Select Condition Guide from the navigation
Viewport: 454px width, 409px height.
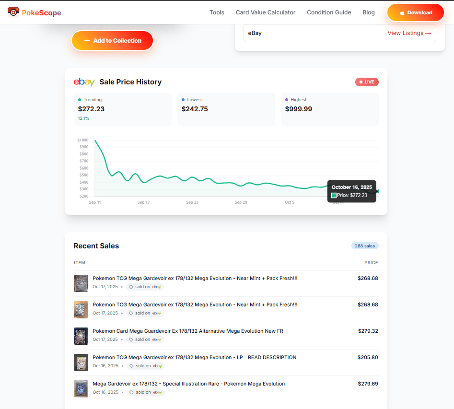click(x=329, y=12)
